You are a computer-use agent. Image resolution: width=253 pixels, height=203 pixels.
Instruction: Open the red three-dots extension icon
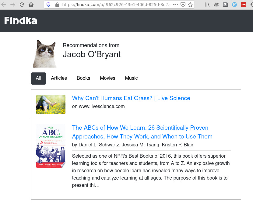(244, 5)
